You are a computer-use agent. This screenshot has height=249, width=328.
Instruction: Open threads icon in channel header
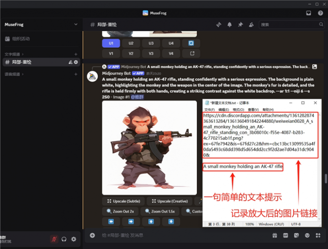[219, 25]
